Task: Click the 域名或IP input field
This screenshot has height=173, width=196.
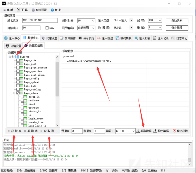Action: [x=40, y=20]
